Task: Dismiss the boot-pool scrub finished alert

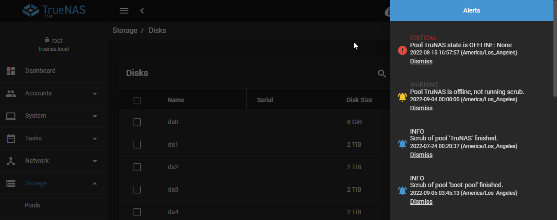Action: pyautogui.click(x=421, y=202)
